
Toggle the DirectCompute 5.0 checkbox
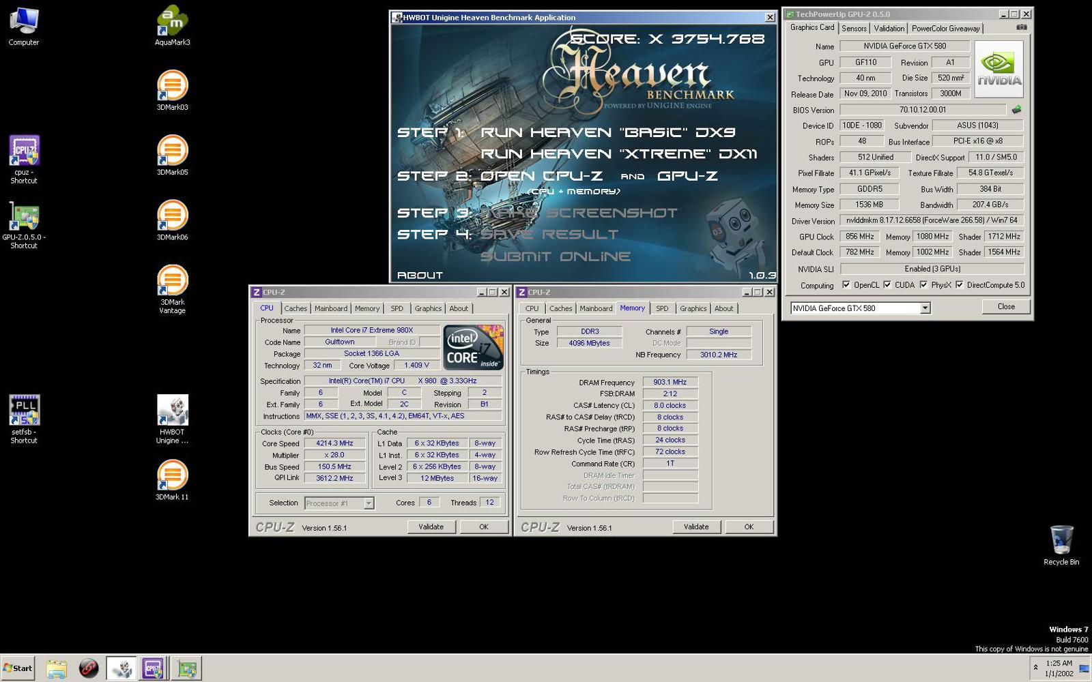click(959, 285)
